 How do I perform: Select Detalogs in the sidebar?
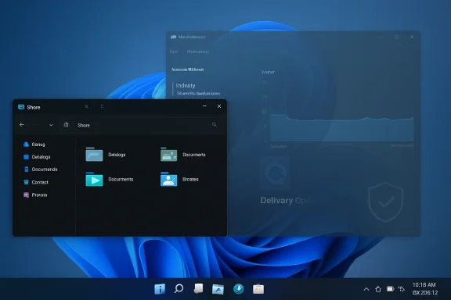pyautogui.click(x=37, y=157)
